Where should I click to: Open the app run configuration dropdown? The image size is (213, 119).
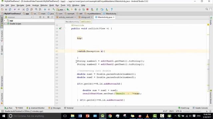61,10
